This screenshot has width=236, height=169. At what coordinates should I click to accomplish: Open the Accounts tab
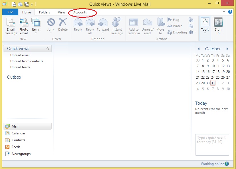(80, 12)
